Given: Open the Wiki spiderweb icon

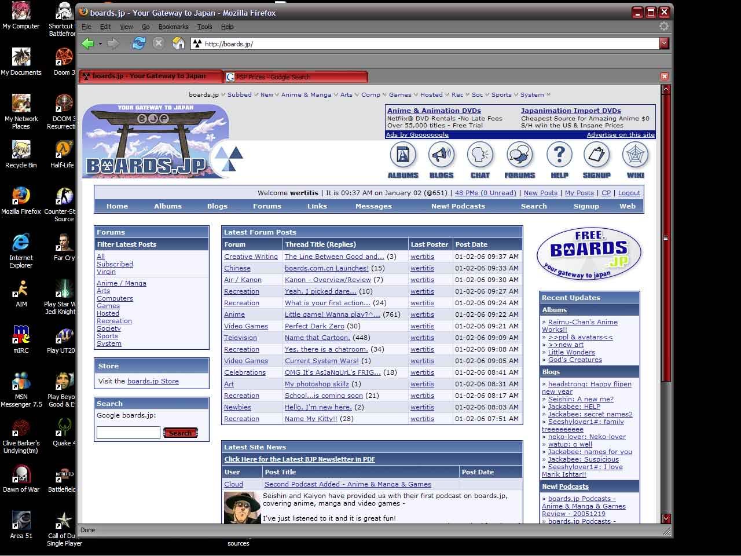Looking at the screenshot, I should coord(635,160).
